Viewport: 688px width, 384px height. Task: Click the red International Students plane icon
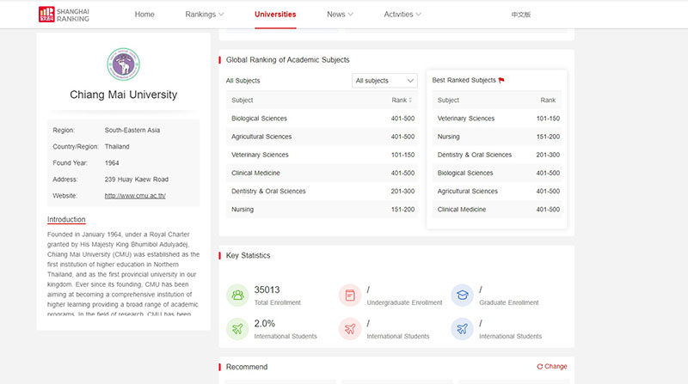pyautogui.click(x=350, y=329)
